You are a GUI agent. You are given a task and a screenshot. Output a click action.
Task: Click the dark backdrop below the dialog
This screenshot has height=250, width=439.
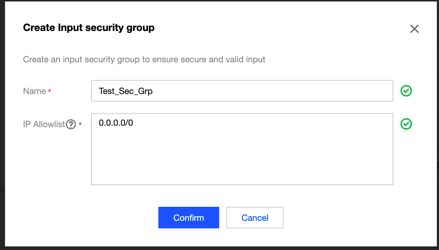[x=219, y=248]
